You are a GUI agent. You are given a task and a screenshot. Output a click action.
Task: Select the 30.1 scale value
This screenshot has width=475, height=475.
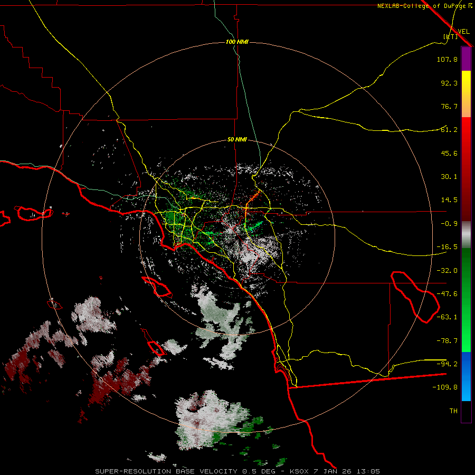(x=449, y=177)
